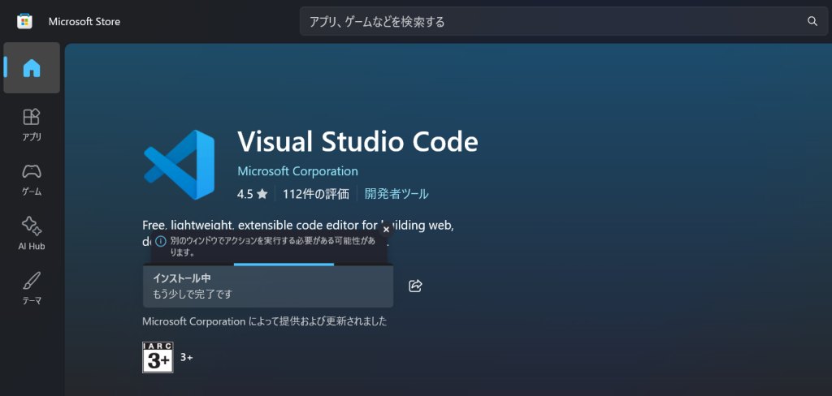Close the notification tooltip with the X
The height and width of the screenshot is (396, 832).
(x=386, y=230)
